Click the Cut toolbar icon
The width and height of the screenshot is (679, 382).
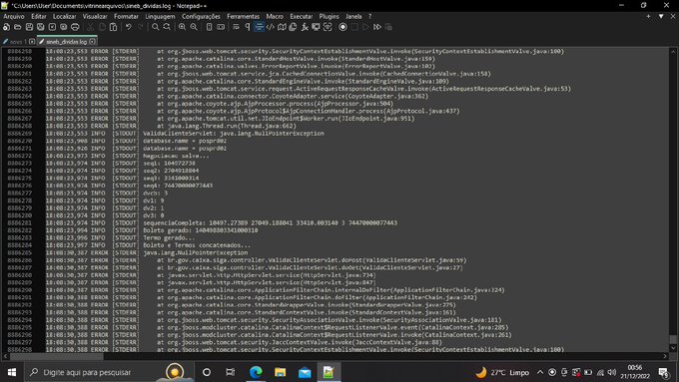[90, 27]
